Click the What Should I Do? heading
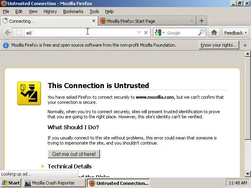Image resolution: width=251 pixels, height=188 pixels. pyautogui.click(x=73, y=127)
